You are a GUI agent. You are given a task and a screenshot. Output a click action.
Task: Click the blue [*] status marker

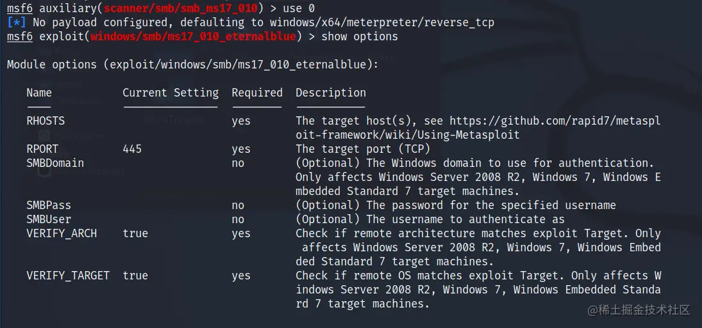tap(17, 22)
